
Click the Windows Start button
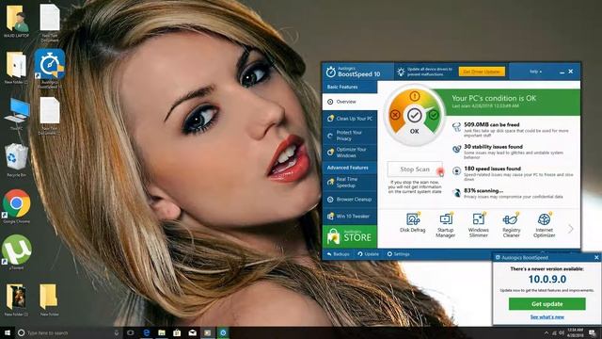tap(7, 332)
